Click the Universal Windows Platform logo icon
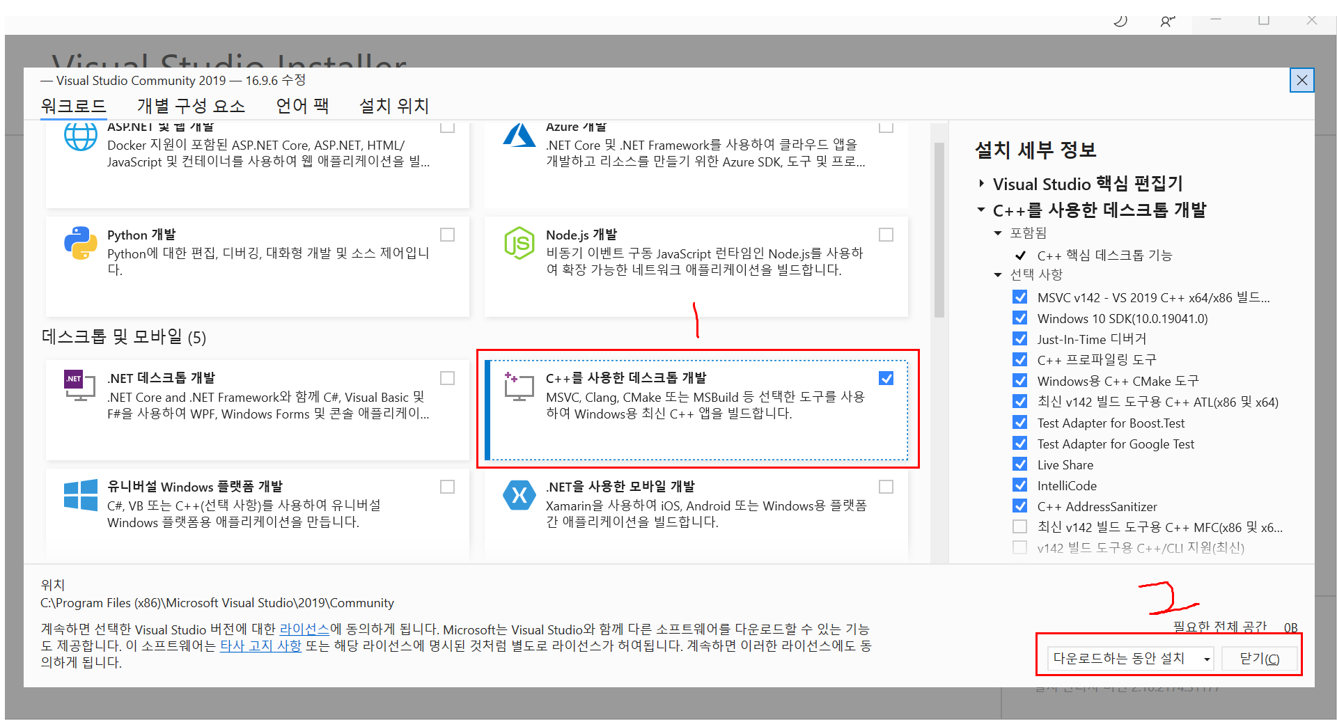1337x720 pixels. [x=81, y=494]
